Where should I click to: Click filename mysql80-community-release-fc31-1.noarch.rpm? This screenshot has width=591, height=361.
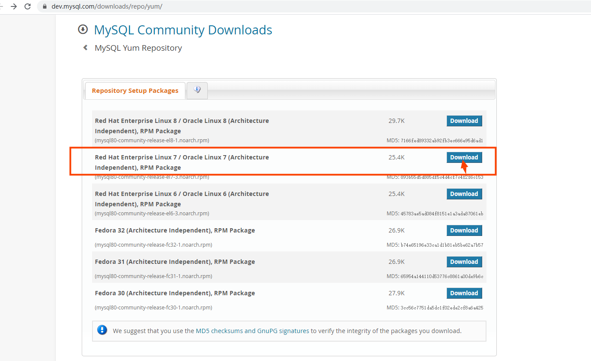point(154,276)
